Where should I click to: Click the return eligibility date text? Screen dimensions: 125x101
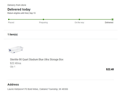click(x=21, y=13)
